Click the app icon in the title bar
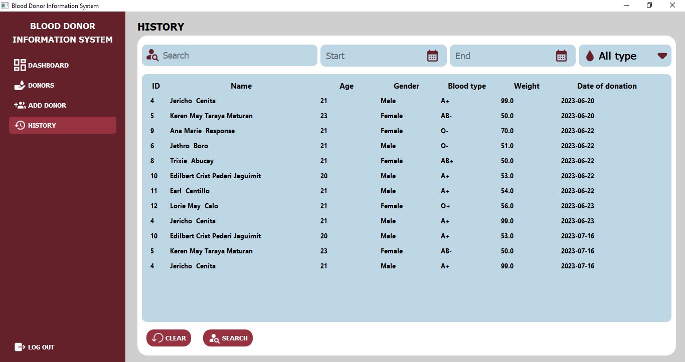The image size is (685, 362). point(5,6)
